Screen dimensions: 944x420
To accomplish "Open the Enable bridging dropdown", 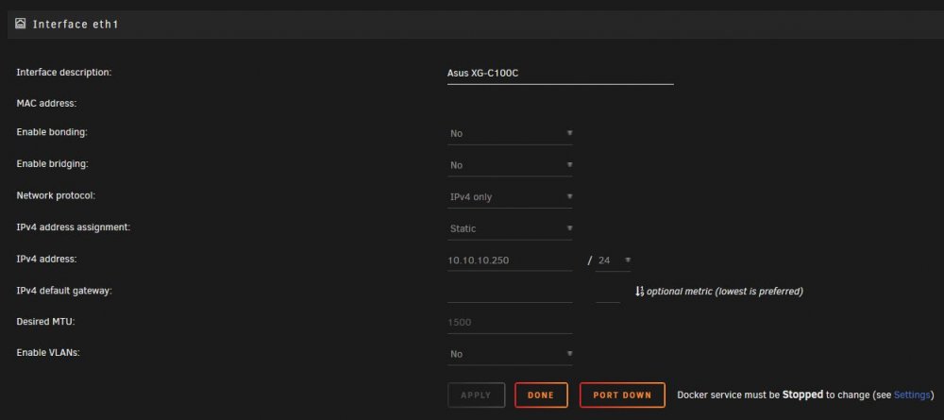I will pyautogui.click(x=510, y=165).
